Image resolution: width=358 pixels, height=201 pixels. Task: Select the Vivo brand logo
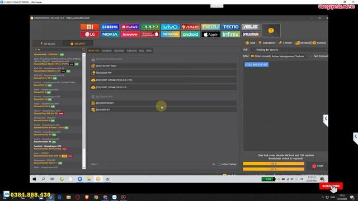[x=170, y=27]
